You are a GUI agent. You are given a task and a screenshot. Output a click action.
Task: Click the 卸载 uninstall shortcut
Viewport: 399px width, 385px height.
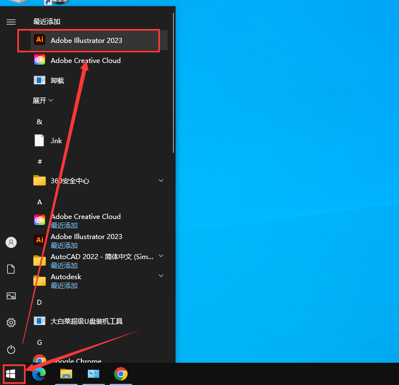tap(57, 80)
